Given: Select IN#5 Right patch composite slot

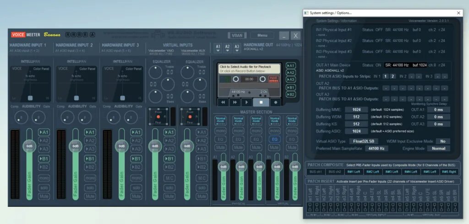Looking at the screenshot, I should pos(449,172).
